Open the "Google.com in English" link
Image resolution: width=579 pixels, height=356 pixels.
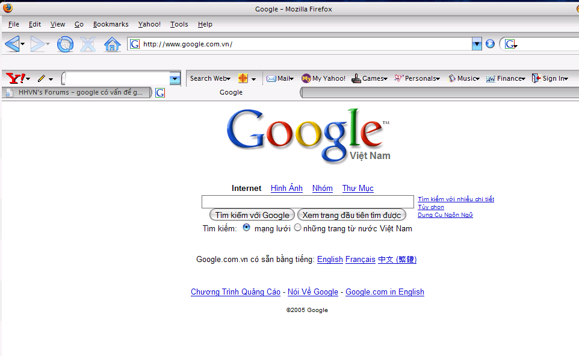[x=385, y=292]
